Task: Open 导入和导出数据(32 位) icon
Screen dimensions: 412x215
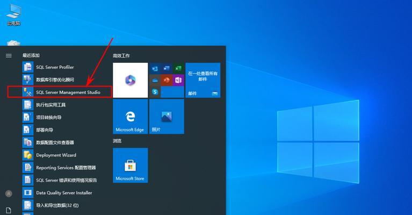Action: (x=28, y=205)
